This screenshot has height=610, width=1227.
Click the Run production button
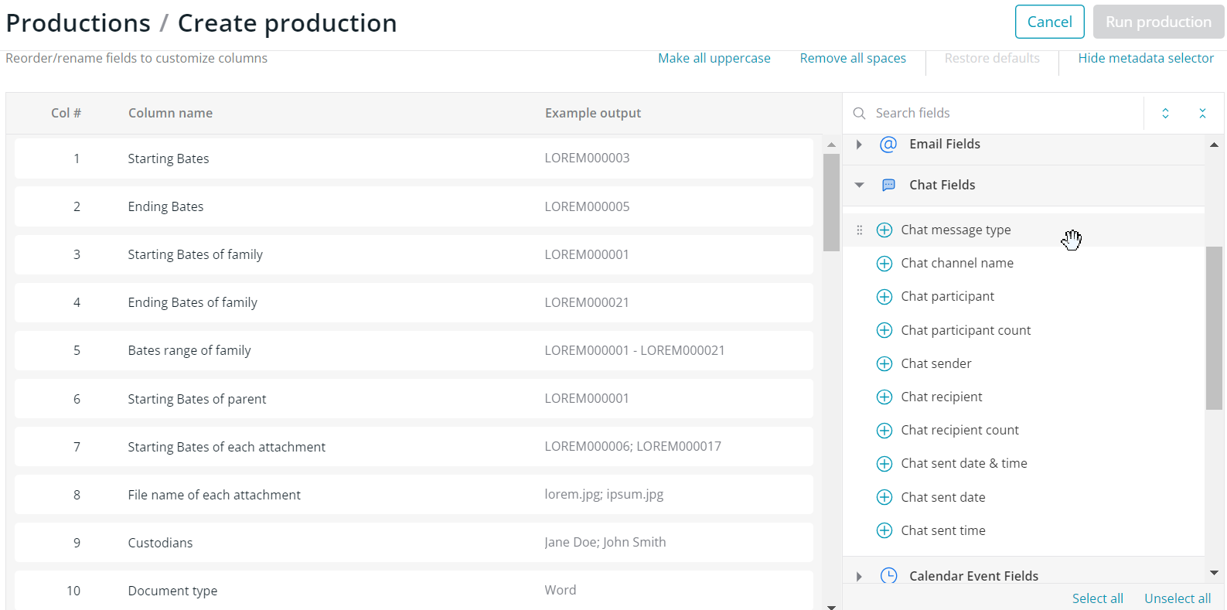click(x=1158, y=22)
